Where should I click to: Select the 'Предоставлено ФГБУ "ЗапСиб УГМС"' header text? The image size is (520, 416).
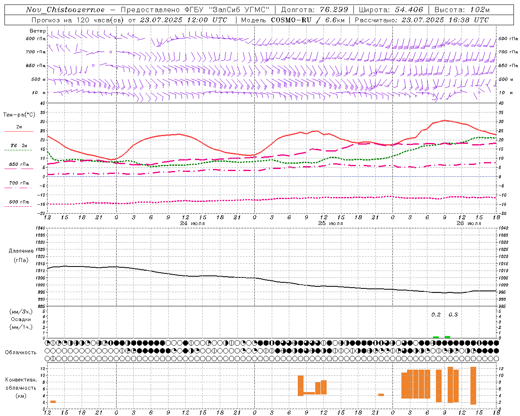click(x=195, y=10)
